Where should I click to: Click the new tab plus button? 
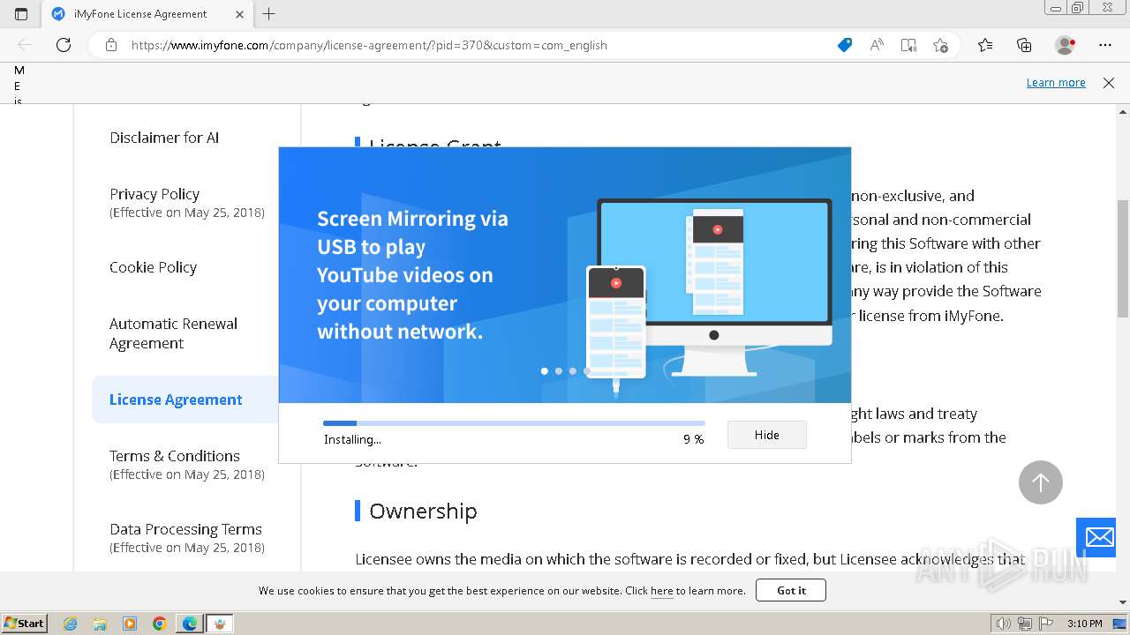pyautogui.click(x=269, y=14)
